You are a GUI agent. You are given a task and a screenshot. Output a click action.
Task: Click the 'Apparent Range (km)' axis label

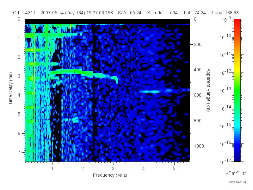point(208,90)
